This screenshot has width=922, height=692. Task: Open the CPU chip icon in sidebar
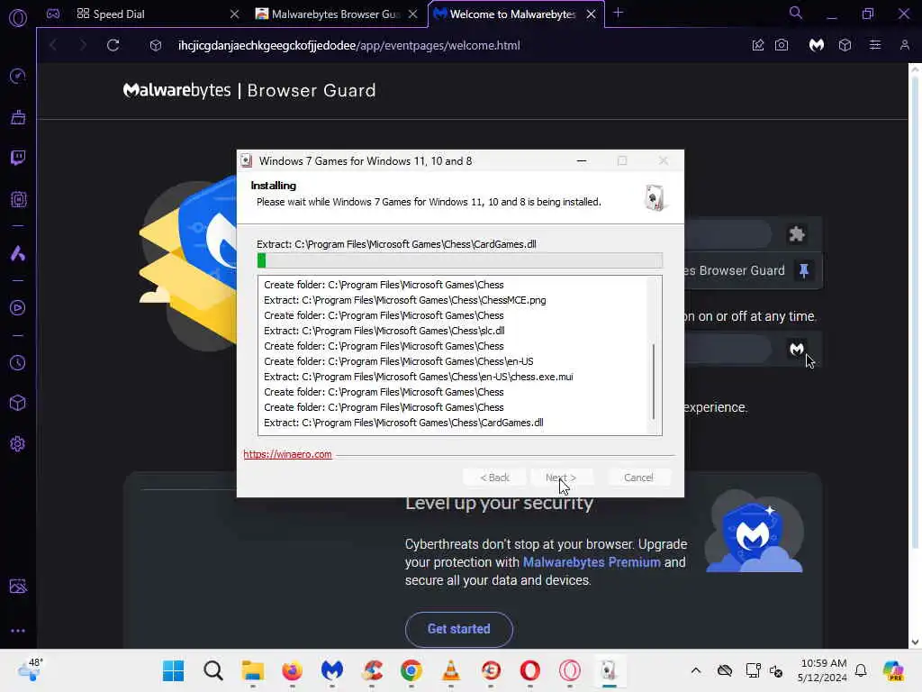[x=18, y=199]
